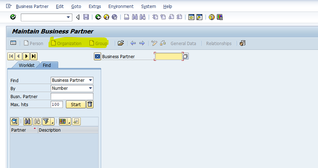The image size is (318, 168).
Task: Click the Cancel icon in system toolbar
Action: (x=115, y=17)
